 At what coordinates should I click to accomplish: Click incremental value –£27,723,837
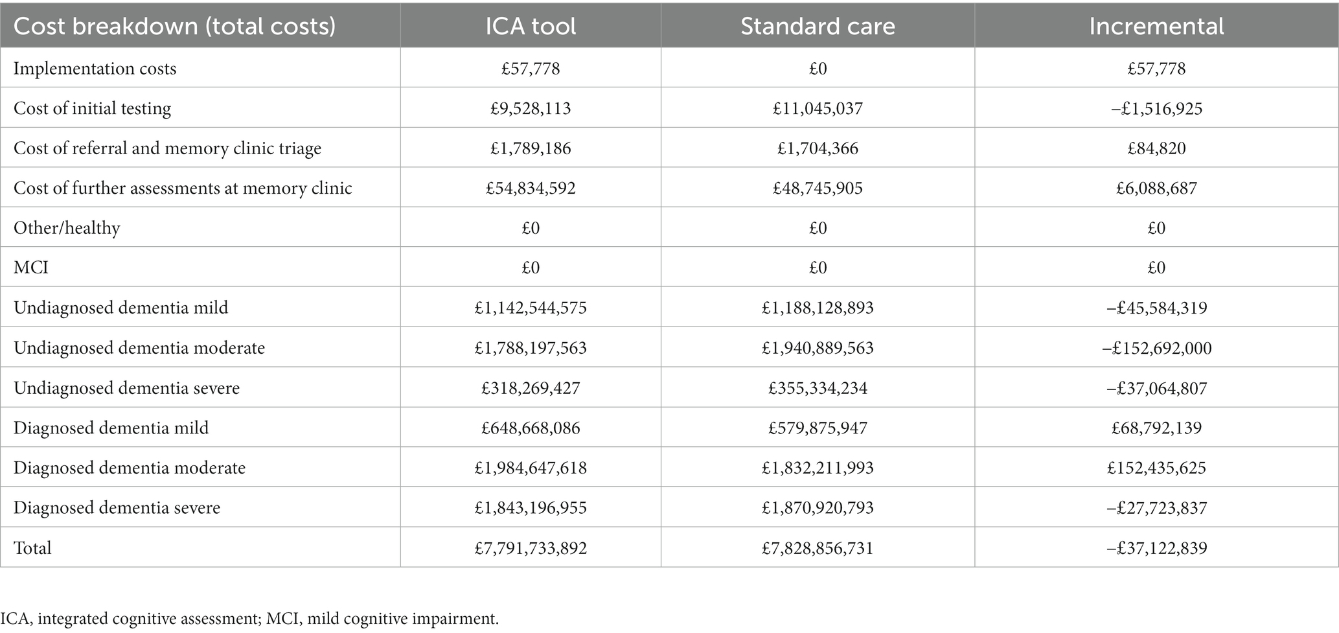coord(1156,508)
